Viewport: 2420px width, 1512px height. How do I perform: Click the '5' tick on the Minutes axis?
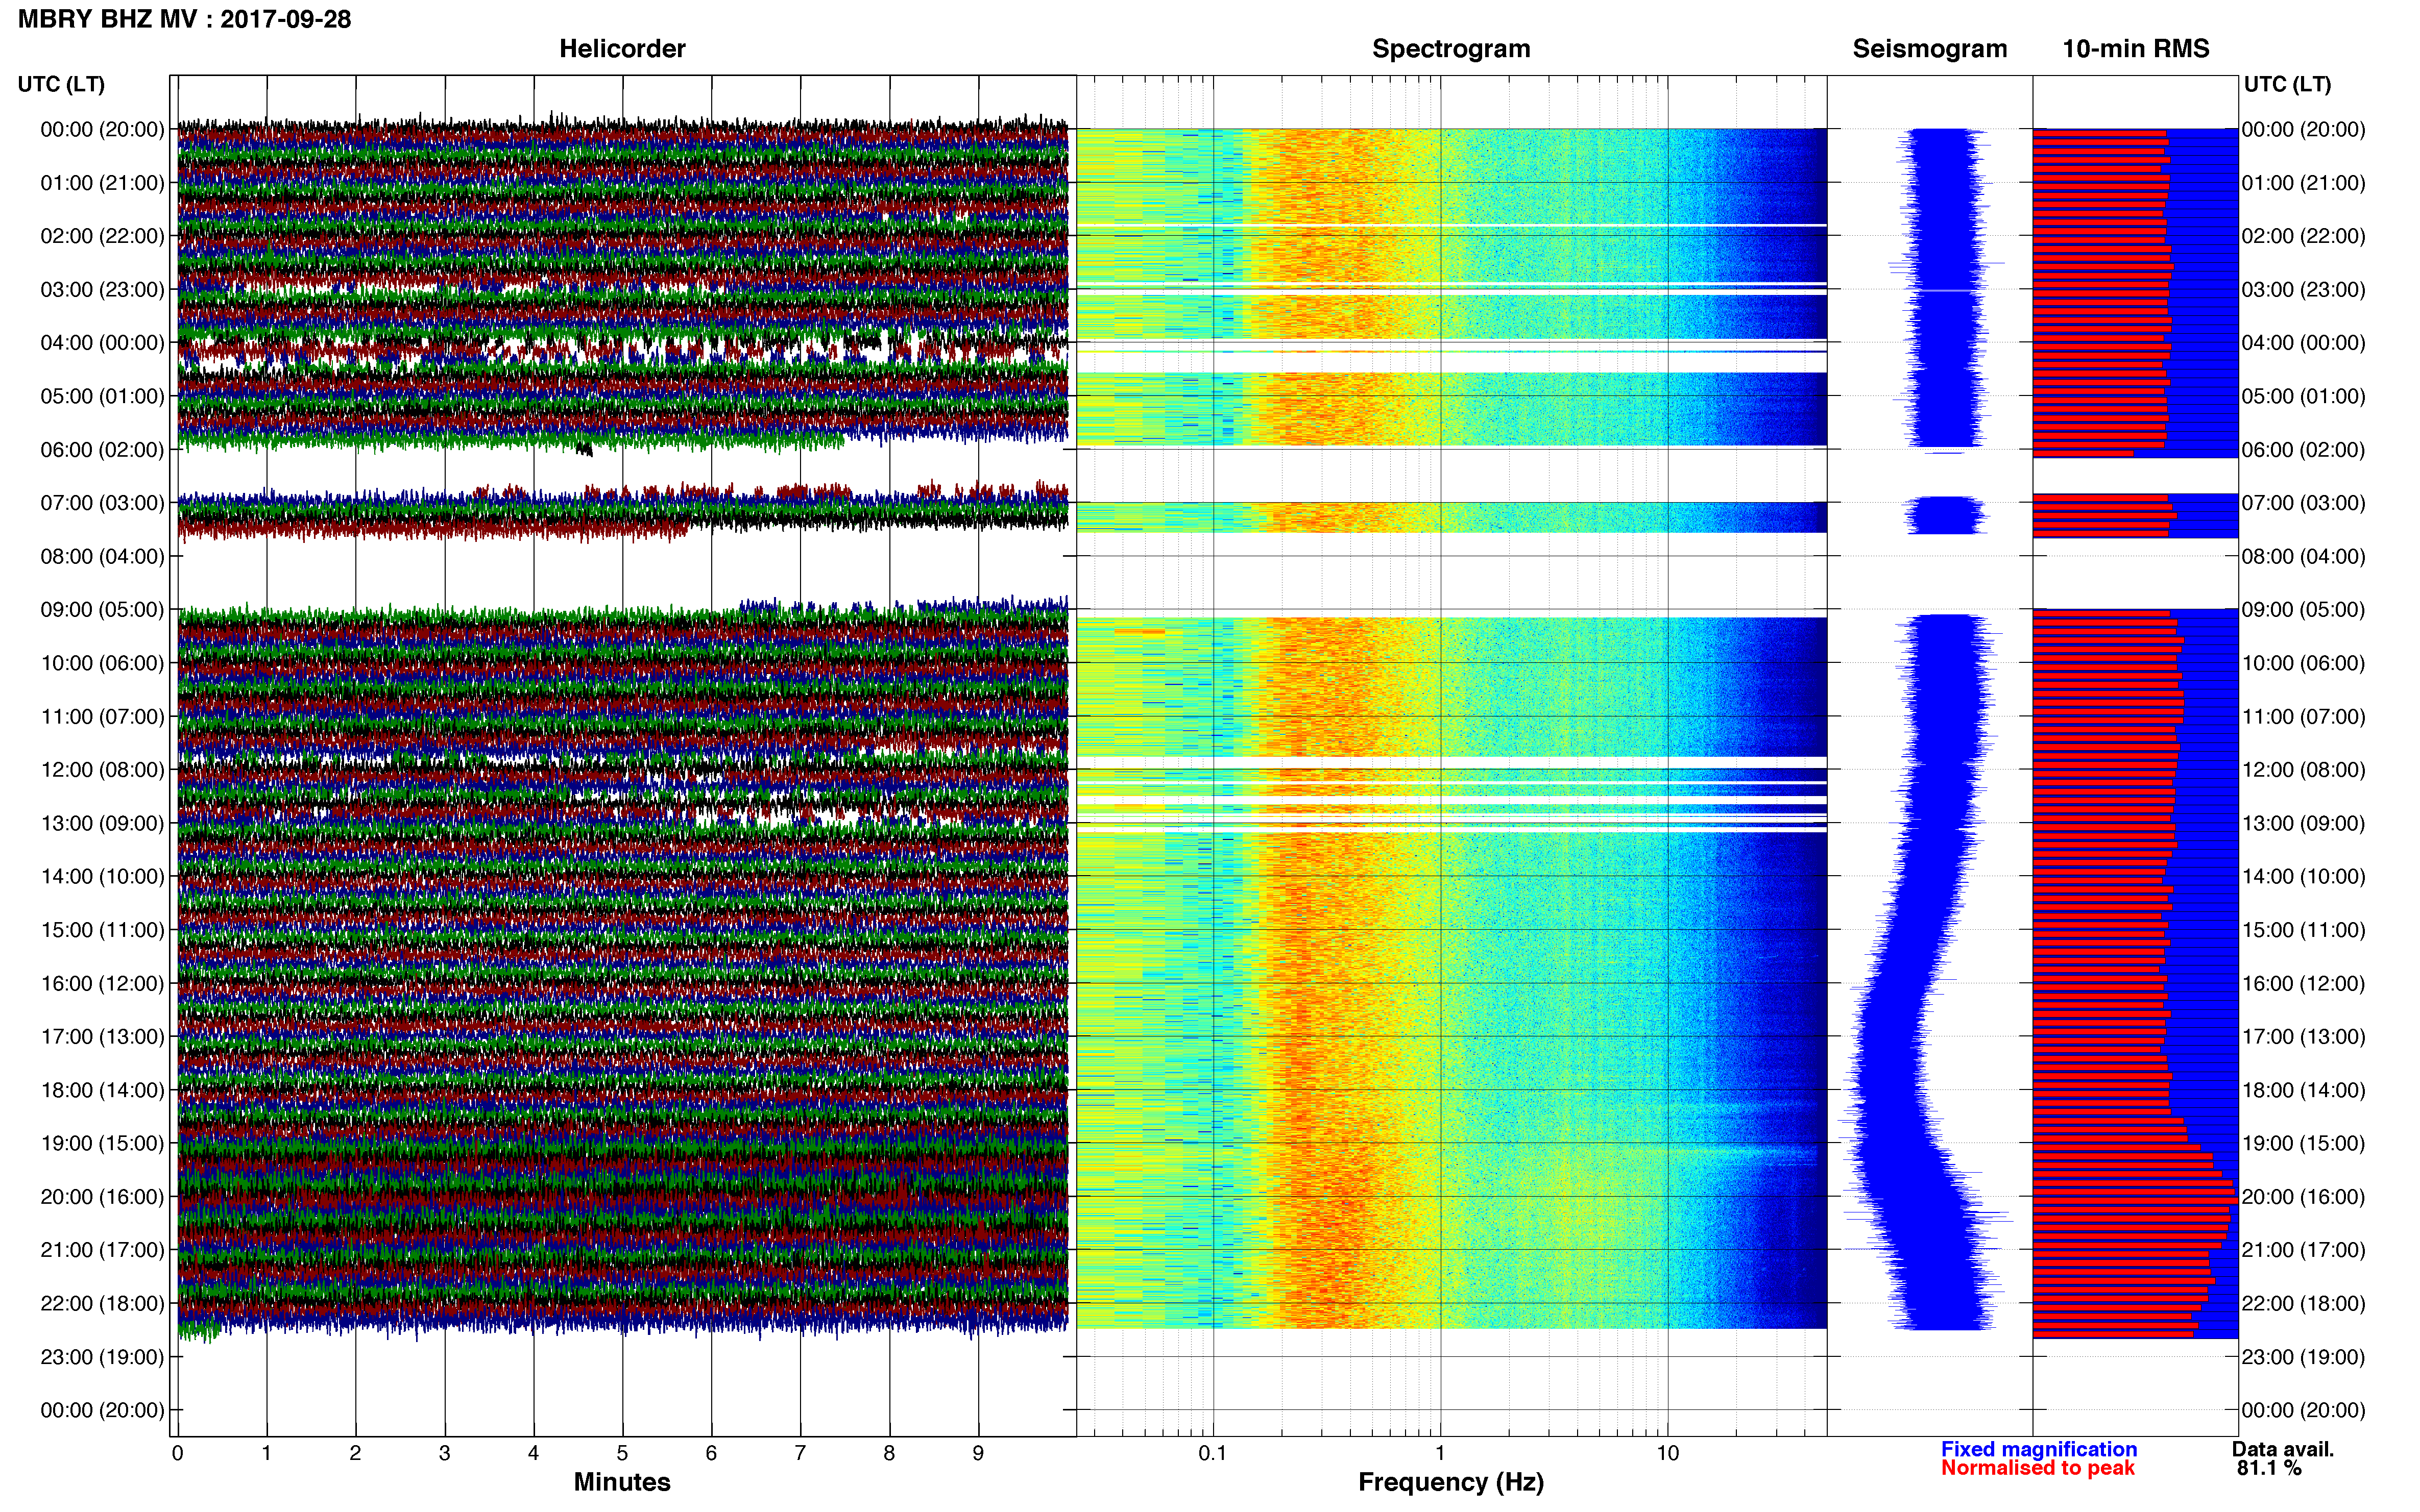pyautogui.click(x=622, y=1453)
